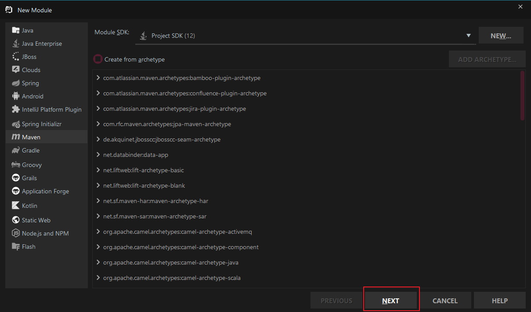The height and width of the screenshot is (312, 531).
Task: Click the Next button
Action: [x=391, y=301]
